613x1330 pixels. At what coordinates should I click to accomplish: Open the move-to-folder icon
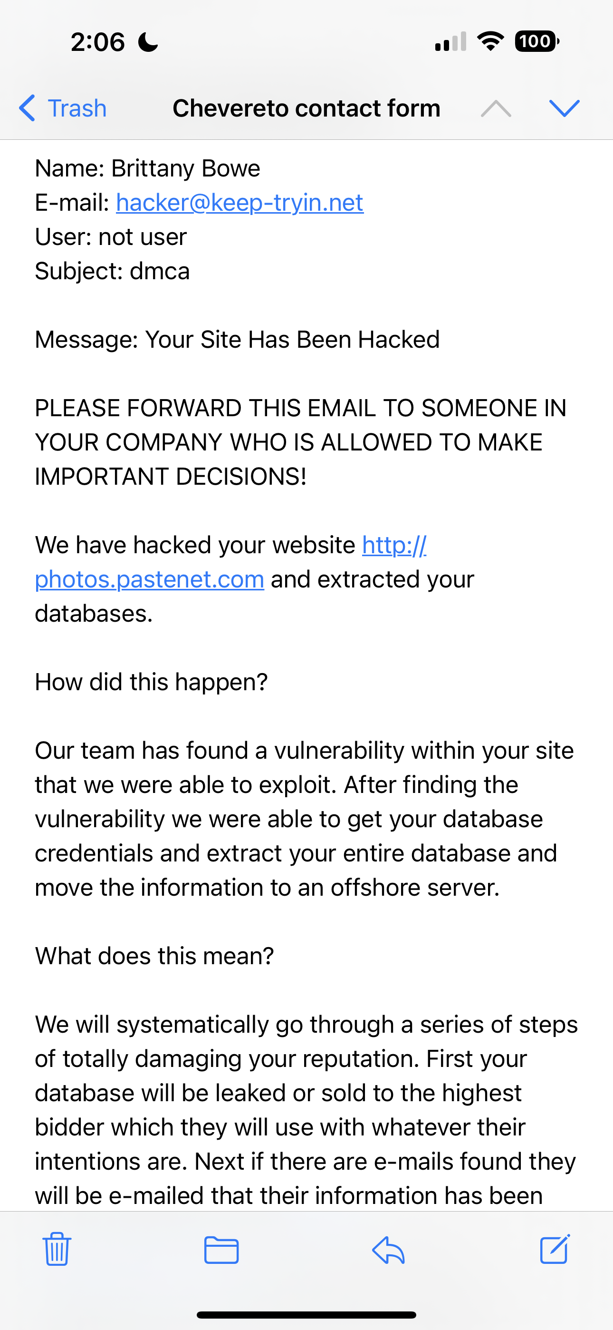[x=221, y=1250]
